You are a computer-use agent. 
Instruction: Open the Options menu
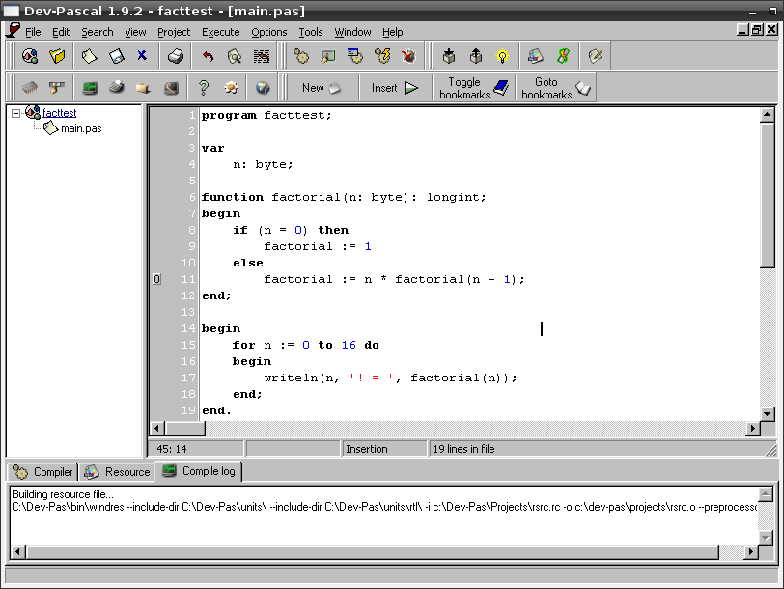coord(269,32)
